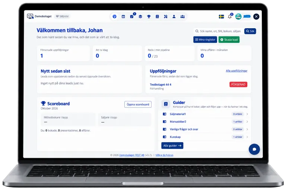The width and height of the screenshot is (286, 190).
Task: Click the 0 artiklar badge on Säljmaterial1
Action: [238, 114]
